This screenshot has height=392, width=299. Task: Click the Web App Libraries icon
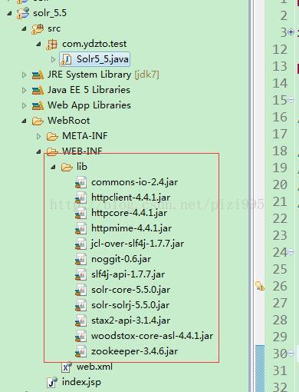click(38, 105)
